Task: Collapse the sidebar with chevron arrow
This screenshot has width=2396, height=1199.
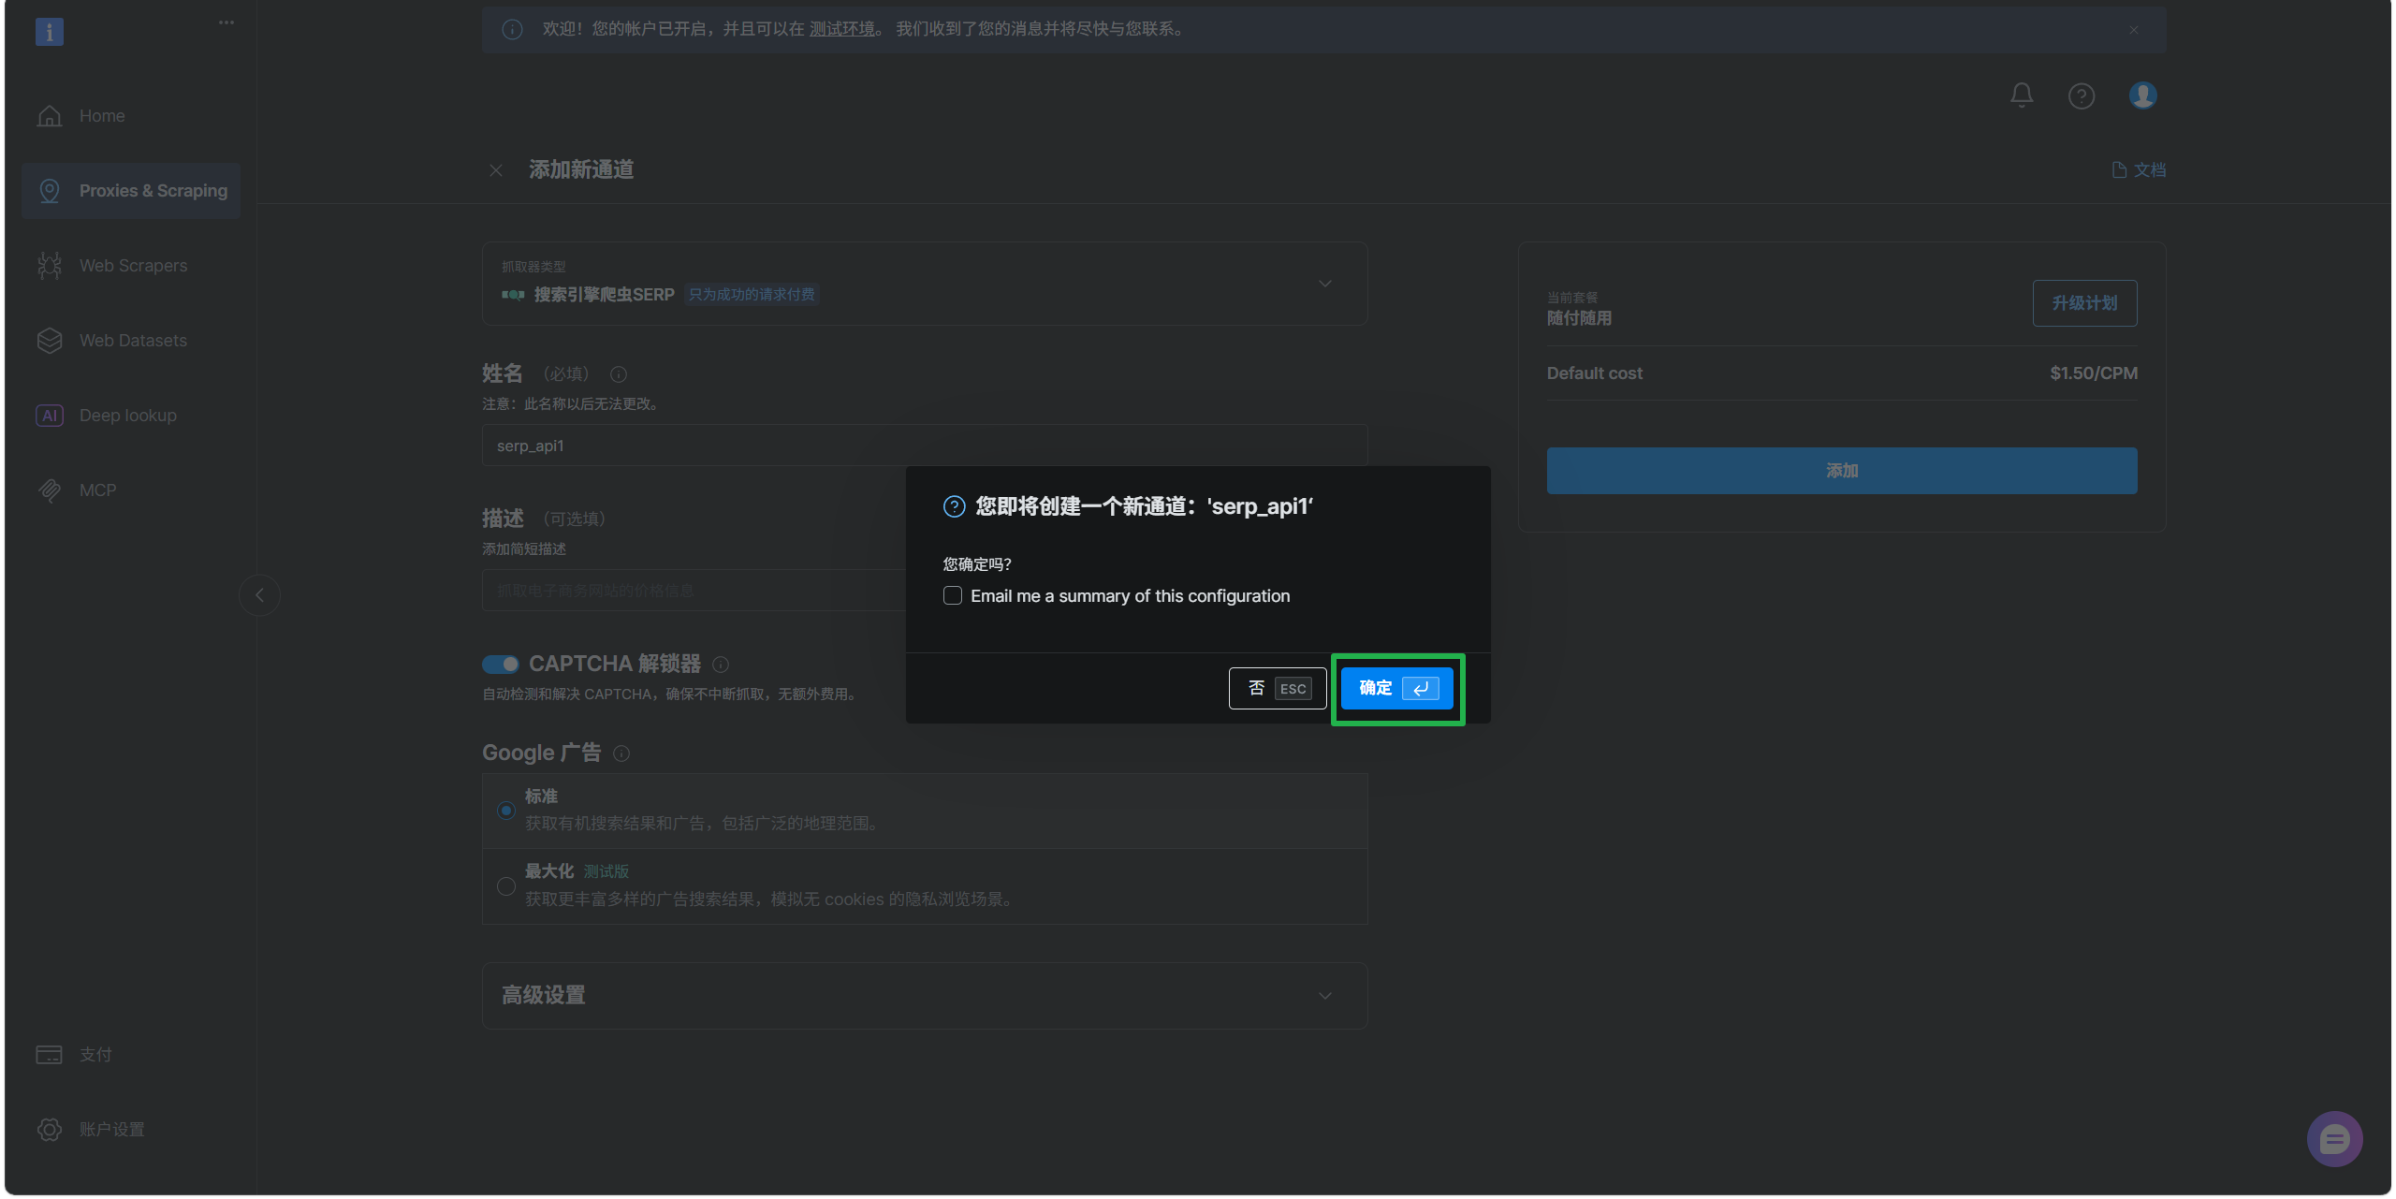Action: point(259,595)
